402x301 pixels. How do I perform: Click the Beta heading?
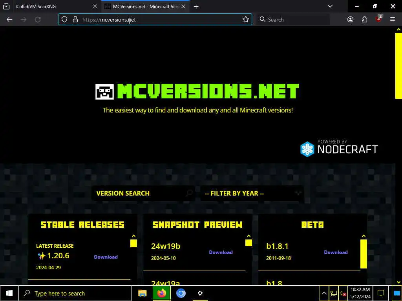(x=312, y=225)
